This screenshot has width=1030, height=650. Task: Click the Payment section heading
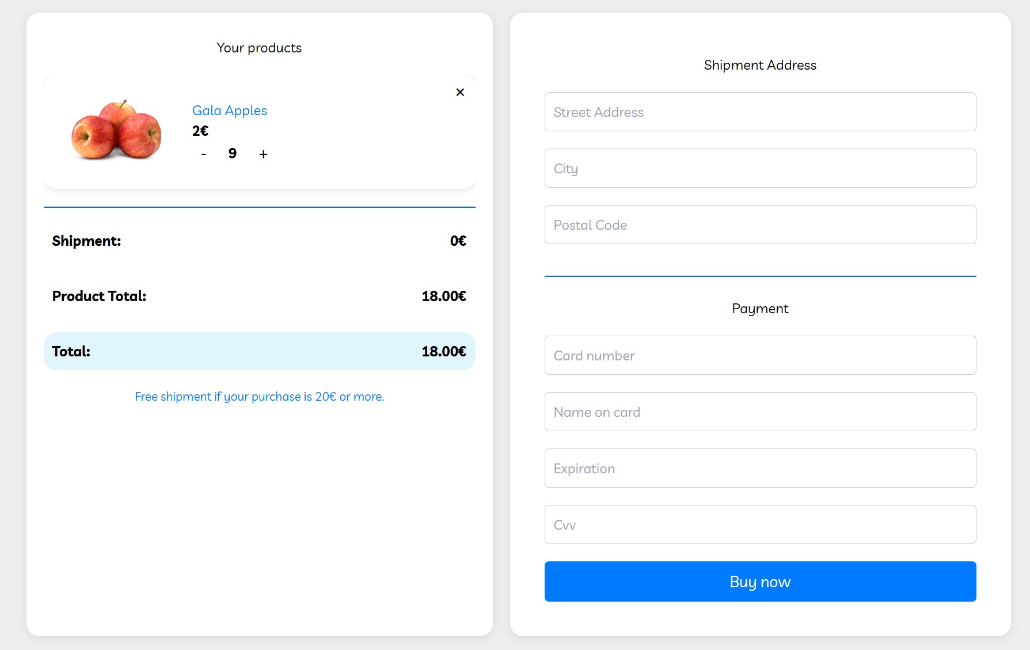(760, 309)
